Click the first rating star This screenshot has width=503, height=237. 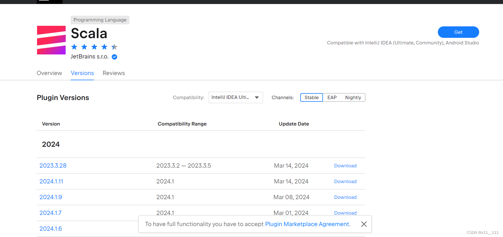74,47
